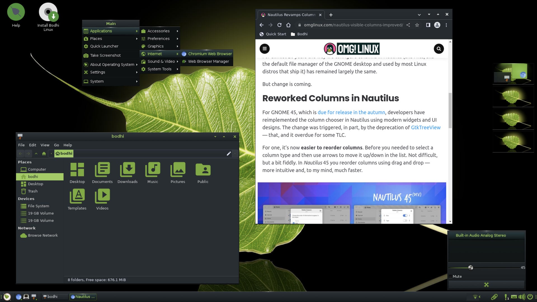
Task: Click the Bodhi taskbar button
Action: tap(52, 296)
